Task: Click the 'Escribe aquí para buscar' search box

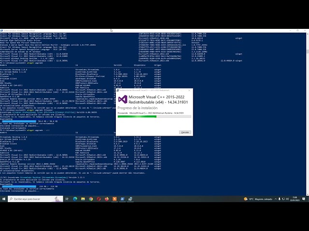Action: coord(35,199)
